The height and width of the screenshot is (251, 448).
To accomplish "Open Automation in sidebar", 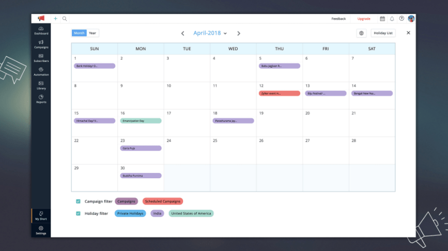I will 41,72.
